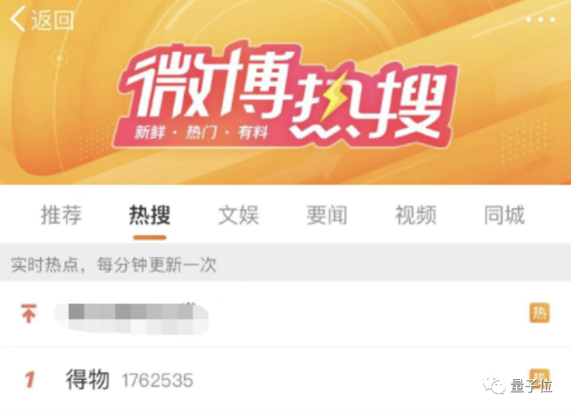Tap the red pinned-to-top arrow icon
Screen dimensions: 571x411
28,313
